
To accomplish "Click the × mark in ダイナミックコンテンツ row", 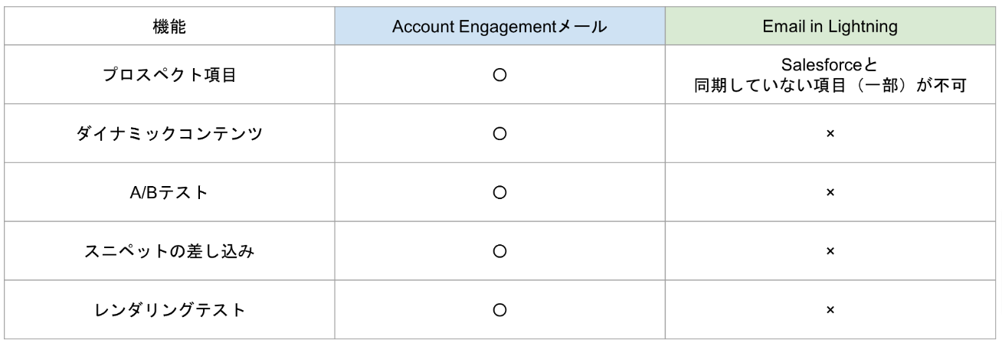I will (x=830, y=134).
